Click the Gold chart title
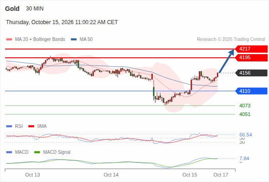269x182 pixels. click(12, 9)
